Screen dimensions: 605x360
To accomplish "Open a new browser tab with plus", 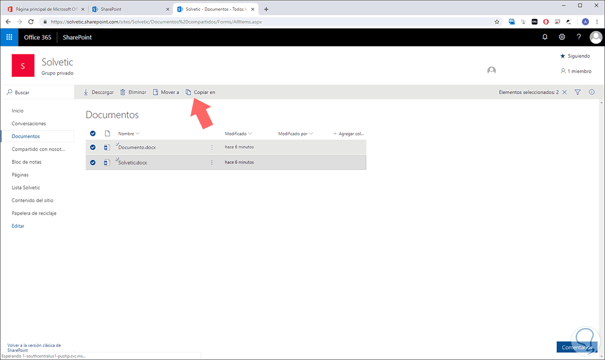I will click(x=266, y=9).
